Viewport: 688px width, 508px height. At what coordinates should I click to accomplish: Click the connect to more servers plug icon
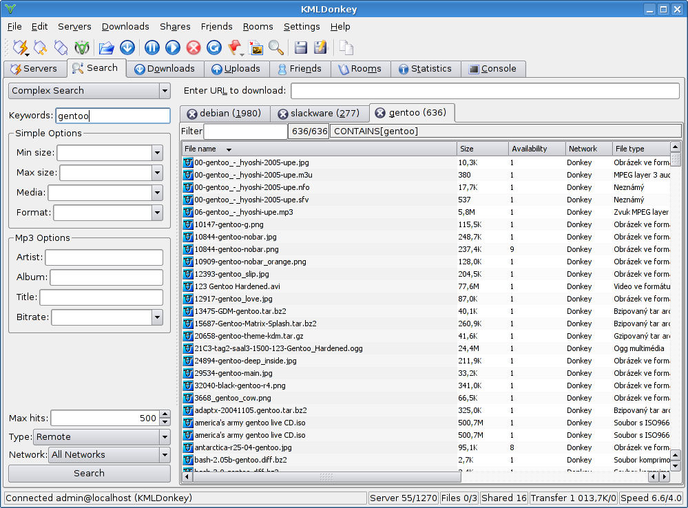pyautogui.click(x=40, y=47)
